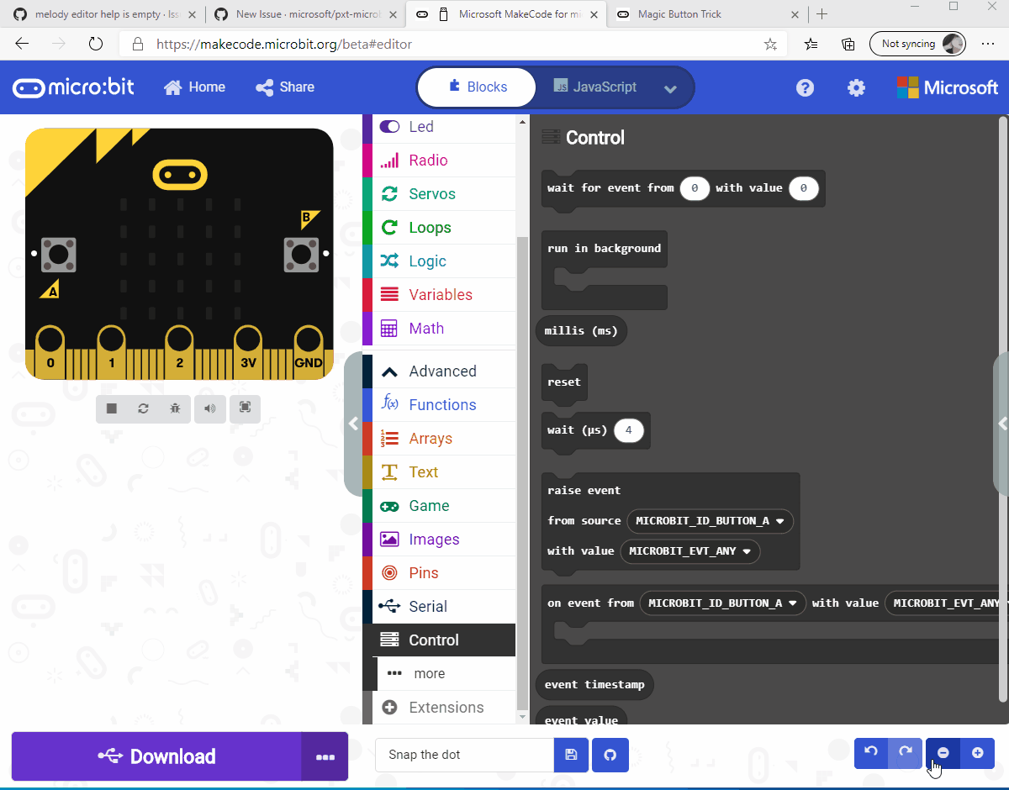Expand the editor language dropdown arrow
The height and width of the screenshot is (790, 1009).
pos(670,87)
